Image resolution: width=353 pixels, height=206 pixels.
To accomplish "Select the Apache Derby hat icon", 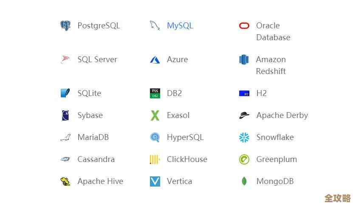I will click(244, 115).
